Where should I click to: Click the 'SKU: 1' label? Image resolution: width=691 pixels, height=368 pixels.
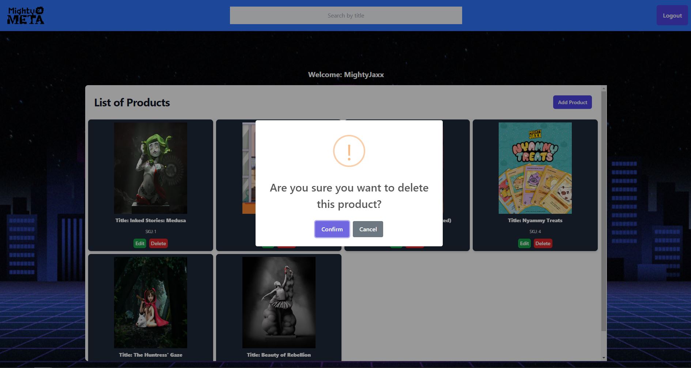[151, 231]
